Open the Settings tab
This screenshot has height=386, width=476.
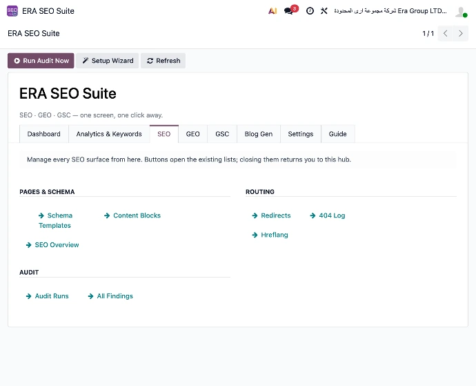301,134
